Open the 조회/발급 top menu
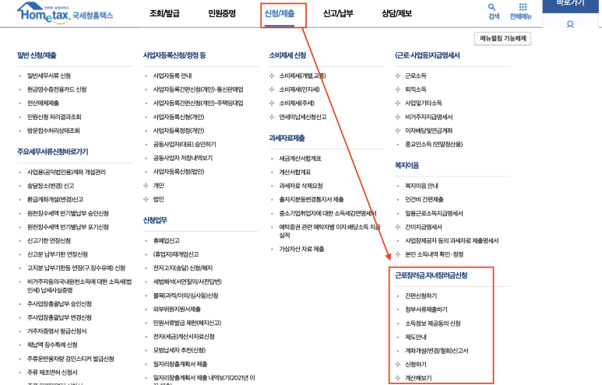Screen dimensions: 602x385 (164, 13)
